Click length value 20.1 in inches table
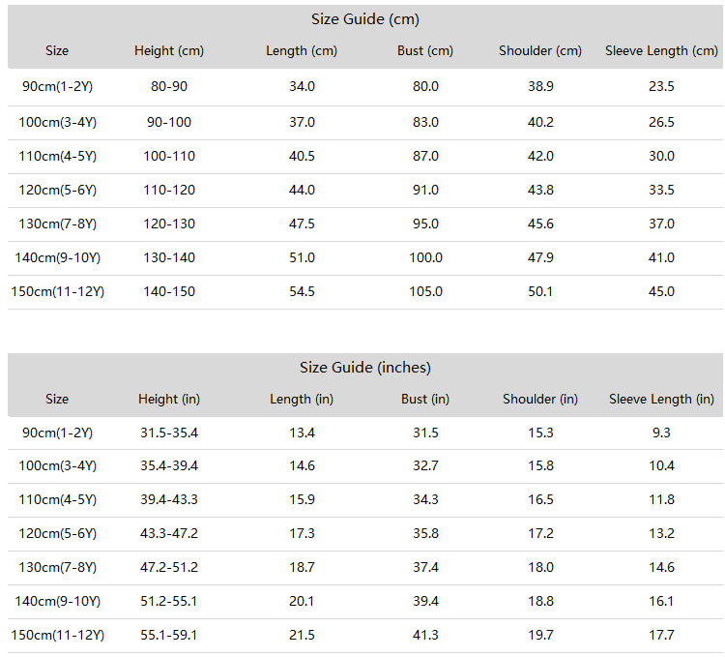Viewport: 725px width, 657px height. tap(302, 601)
